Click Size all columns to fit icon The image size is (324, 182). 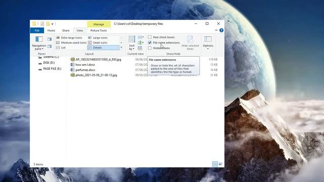(x=140, y=48)
